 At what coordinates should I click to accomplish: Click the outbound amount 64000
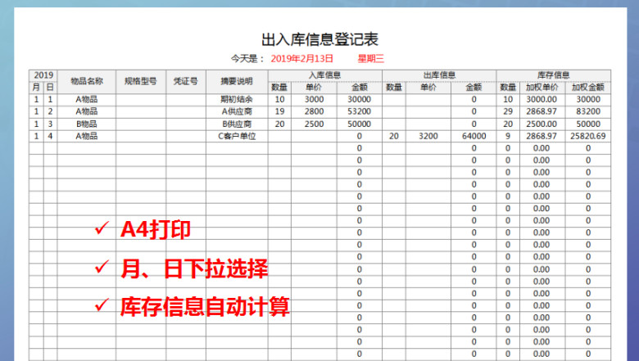point(474,137)
